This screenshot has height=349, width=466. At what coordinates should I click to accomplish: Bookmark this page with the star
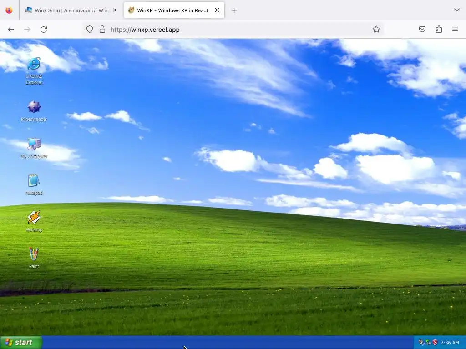[376, 30]
